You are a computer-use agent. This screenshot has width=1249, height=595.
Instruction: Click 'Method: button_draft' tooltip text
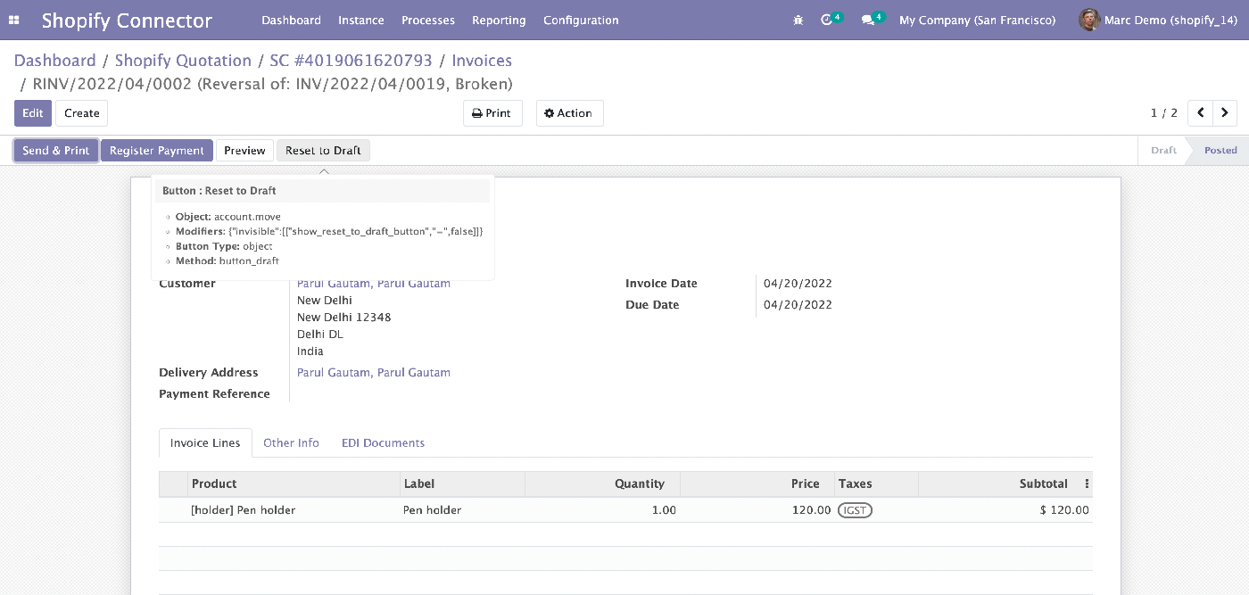tap(227, 261)
